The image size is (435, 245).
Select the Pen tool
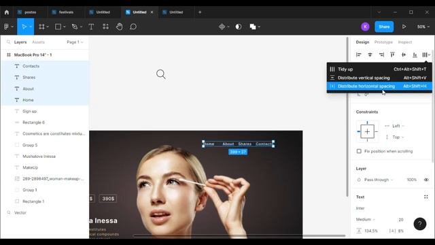(x=75, y=27)
